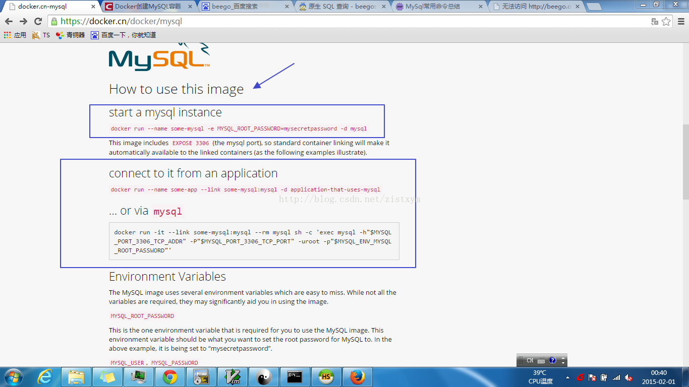
Task: Click the MySQL logo image
Action: tap(159, 56)
